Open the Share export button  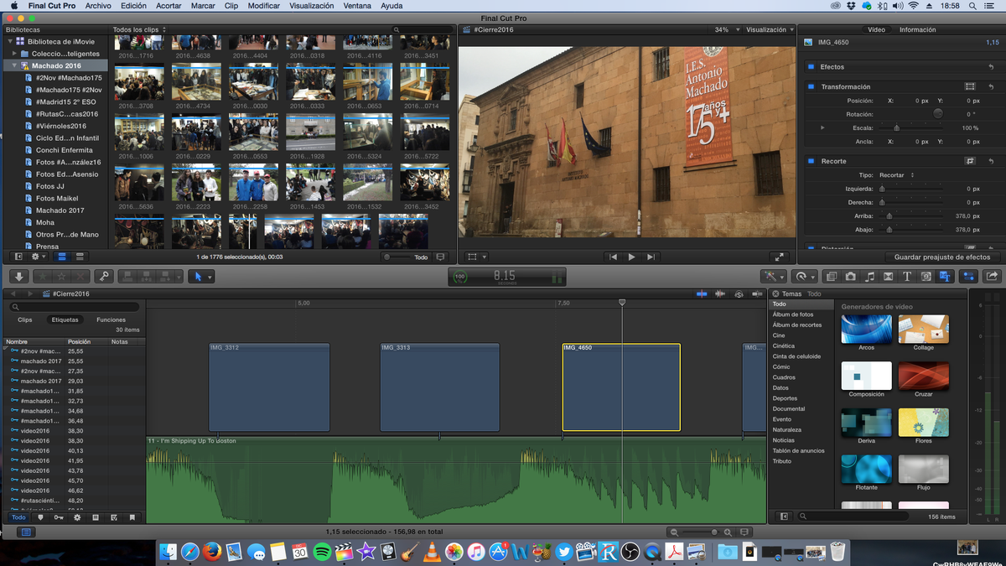click(993, 276)
